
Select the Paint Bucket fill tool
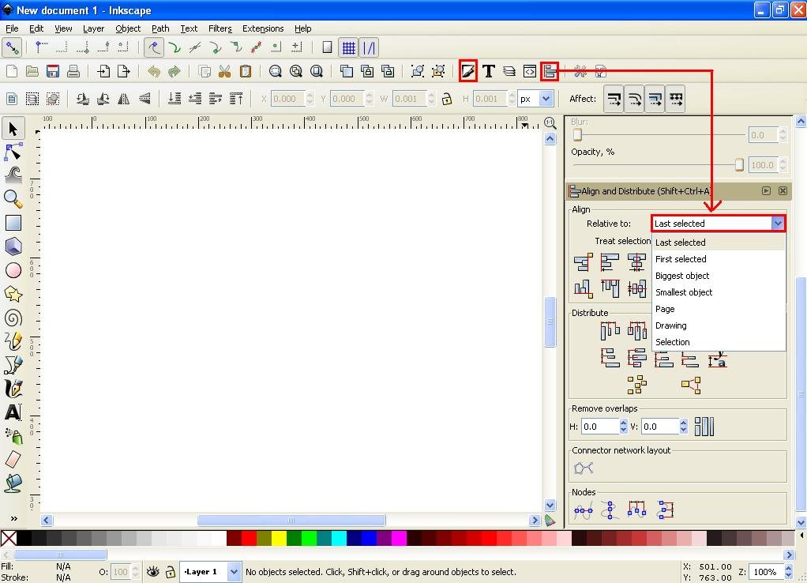click(13, 483)
